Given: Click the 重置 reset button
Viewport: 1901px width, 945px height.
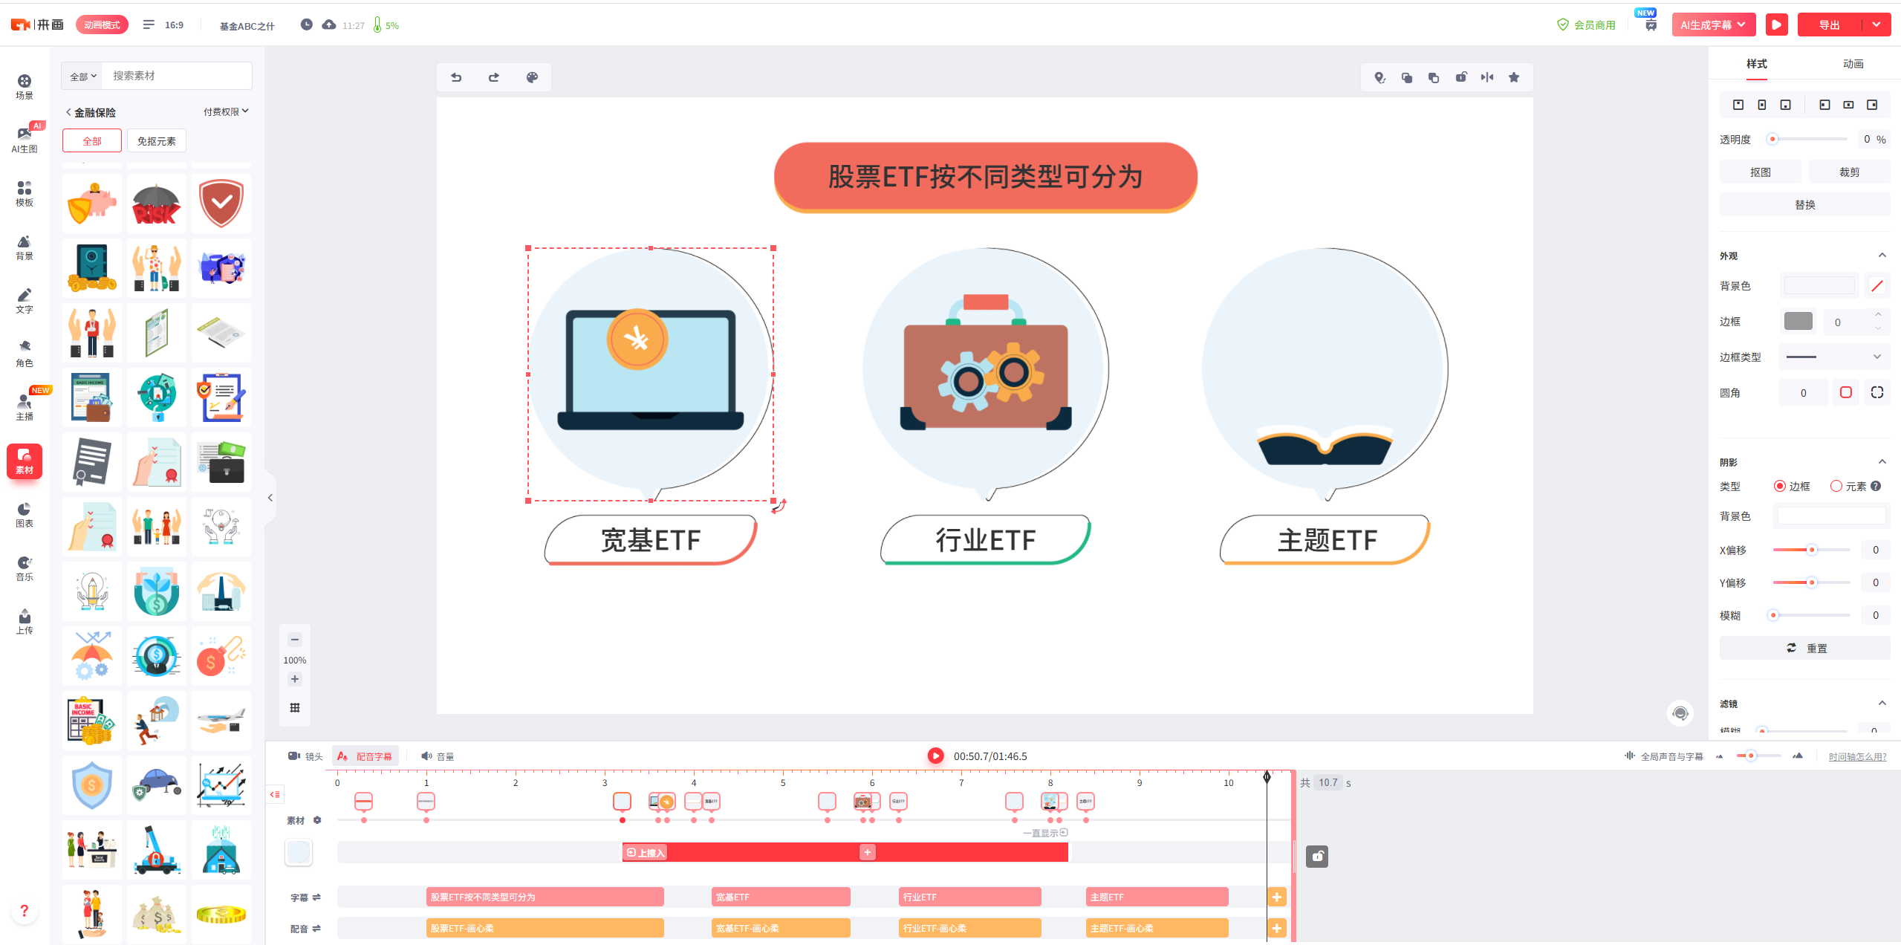Looking at the screenshot, I should [1805, 648].
